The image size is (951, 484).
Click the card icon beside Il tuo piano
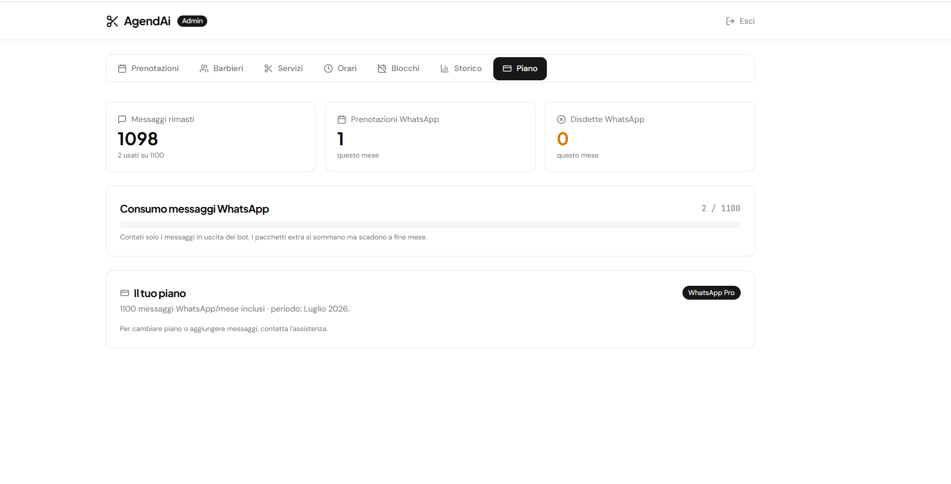125,293
